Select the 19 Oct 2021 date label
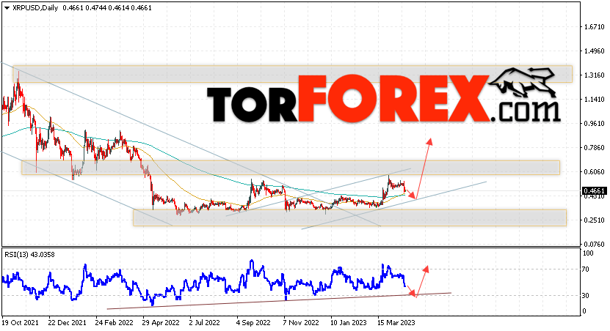Viewport: 610px width, 331px height. 21,322
